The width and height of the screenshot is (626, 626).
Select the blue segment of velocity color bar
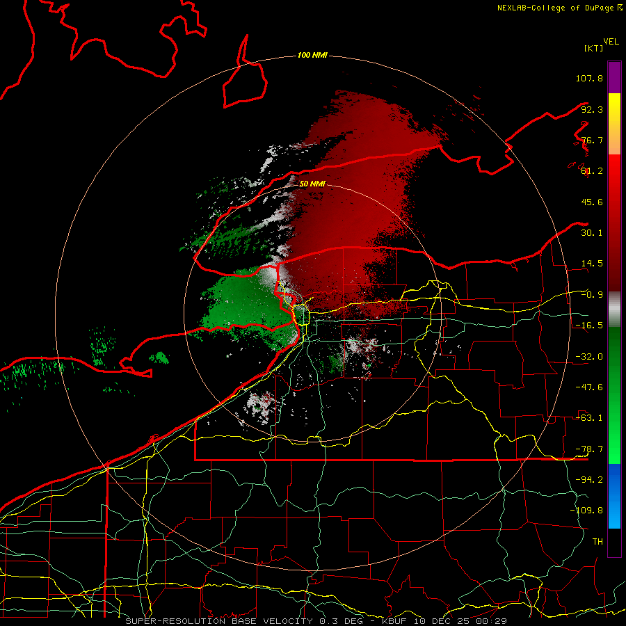(x=614, y=496)
